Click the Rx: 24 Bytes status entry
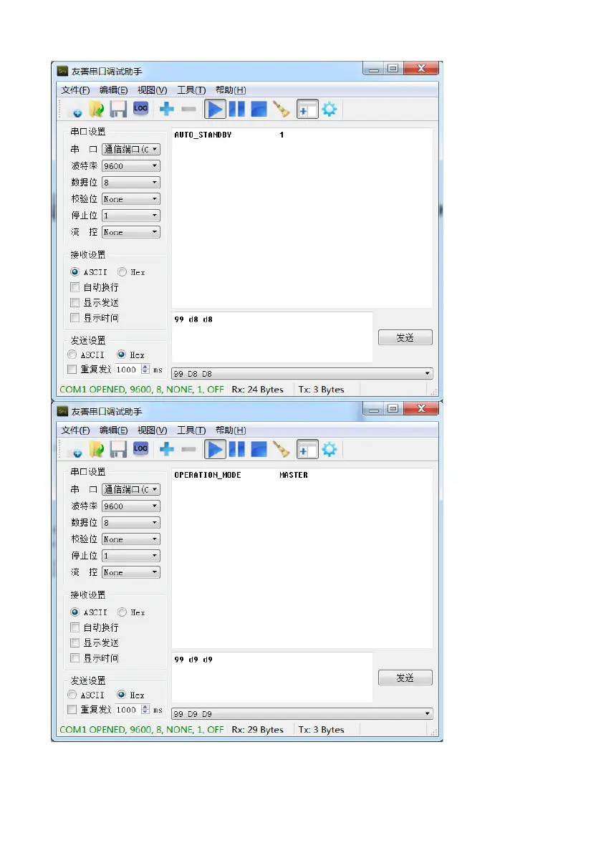This screenshot has width=601, height=853. (x=258, y=390)
